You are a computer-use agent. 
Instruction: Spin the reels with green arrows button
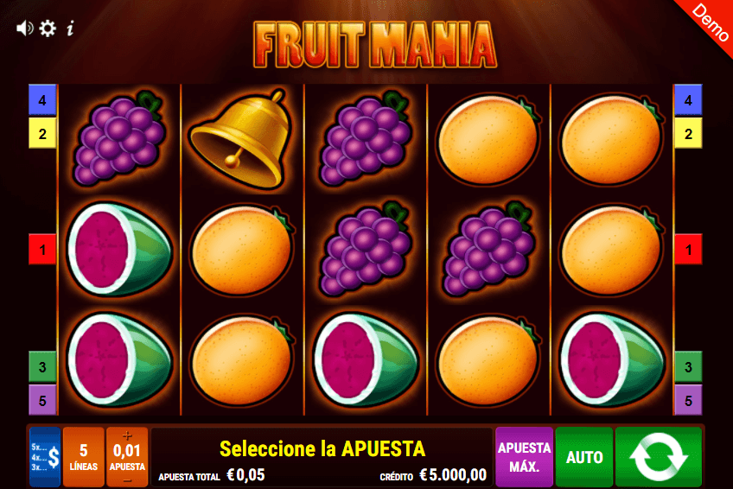[x=658, y=456]
